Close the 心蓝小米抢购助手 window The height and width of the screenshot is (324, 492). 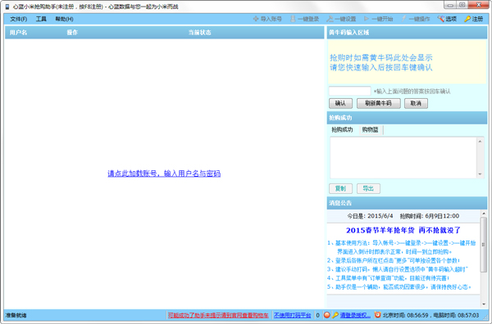click(479, 5)
